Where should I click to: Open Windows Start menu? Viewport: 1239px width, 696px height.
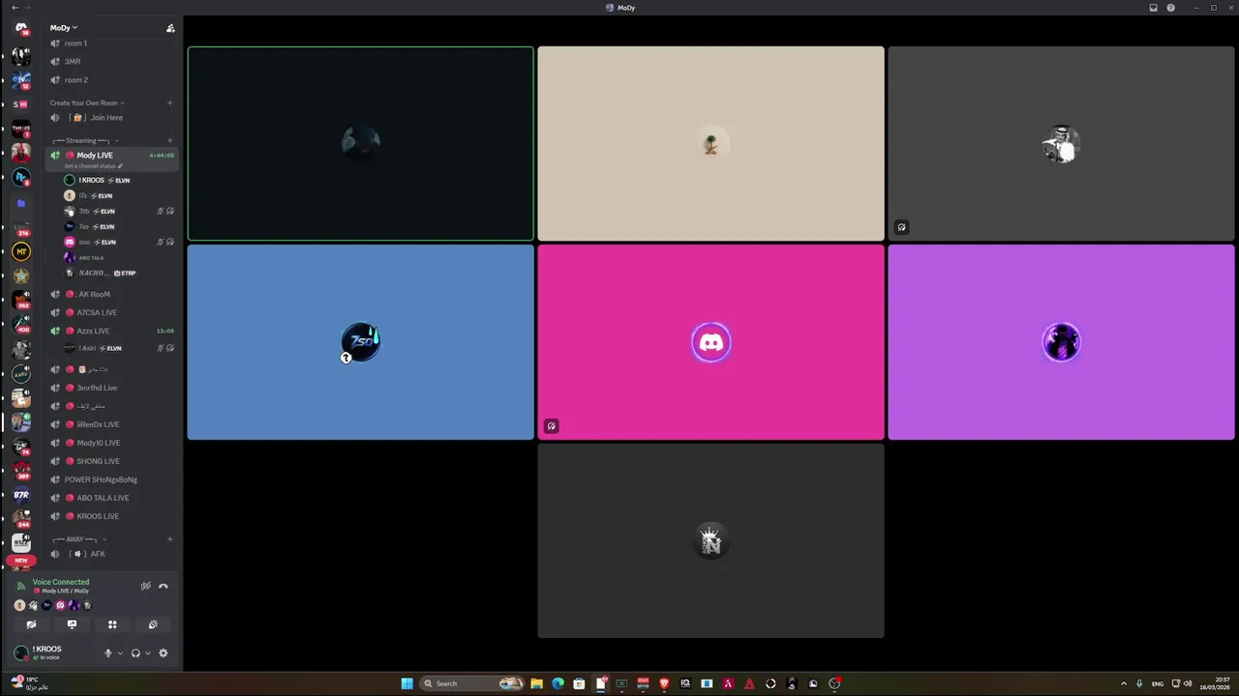408,683
